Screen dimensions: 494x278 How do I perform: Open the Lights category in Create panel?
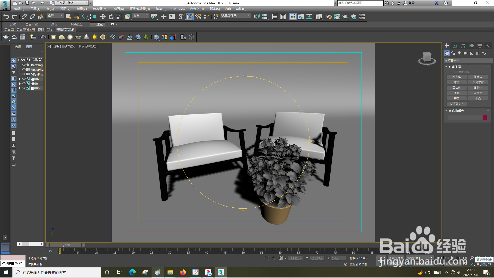pos(459,53)
